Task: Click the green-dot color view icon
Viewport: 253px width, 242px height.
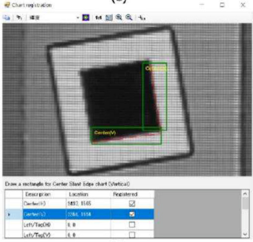Action: tap(86, 17)
